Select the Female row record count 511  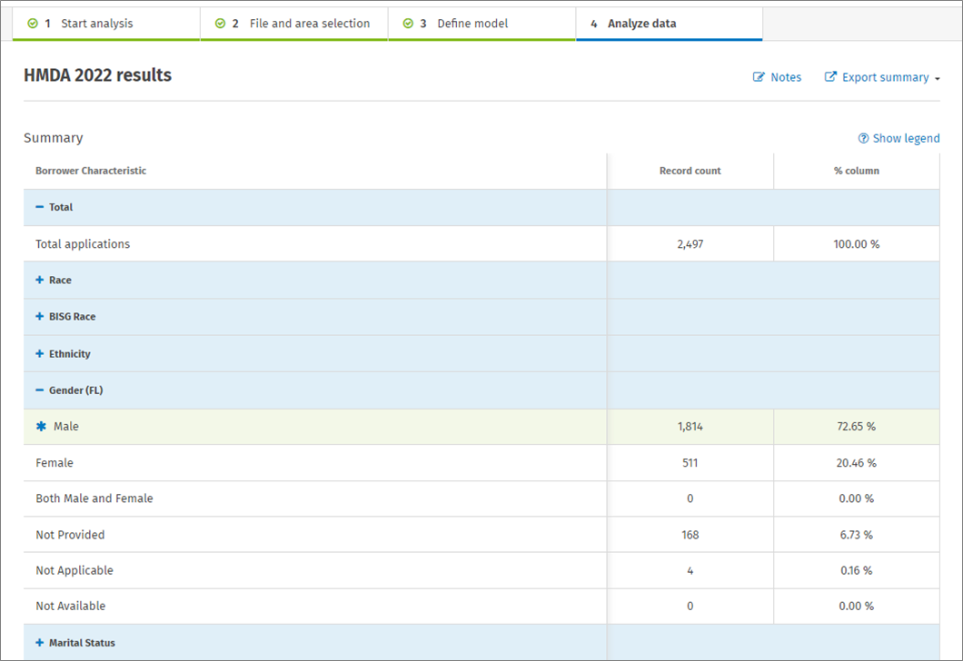coord(690,463)
